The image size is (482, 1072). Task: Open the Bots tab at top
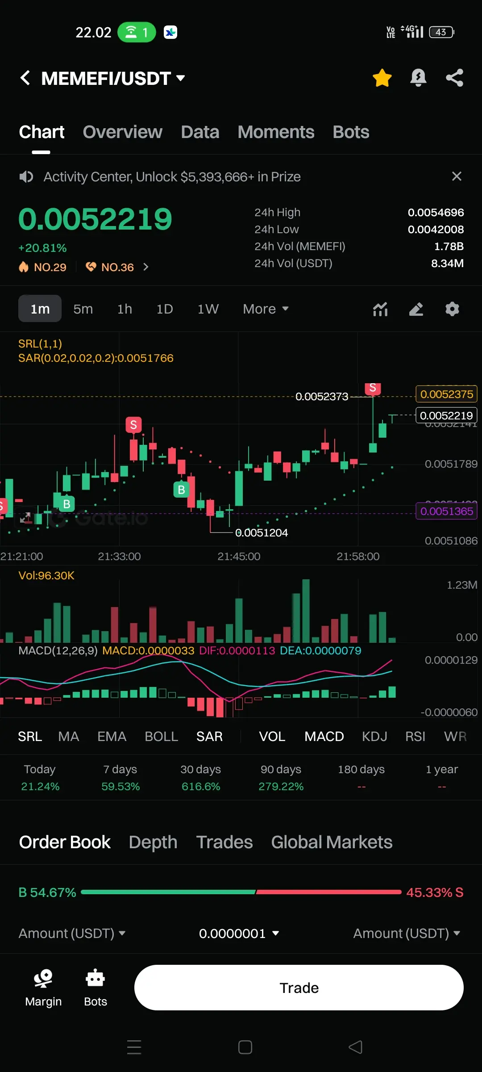(x=351, y=132)
